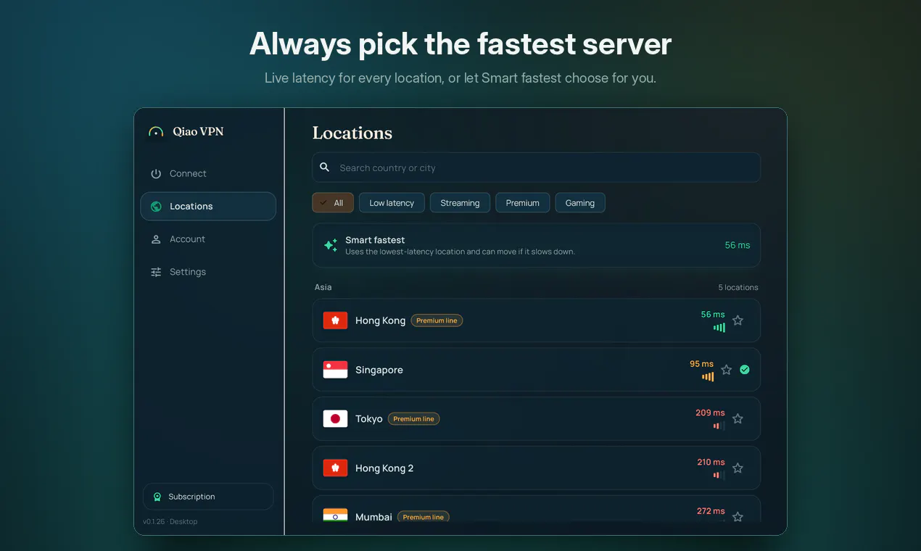921x551 pixels.
Task: Filter the list to Premium servers
Action: click(x=523, y=203)
